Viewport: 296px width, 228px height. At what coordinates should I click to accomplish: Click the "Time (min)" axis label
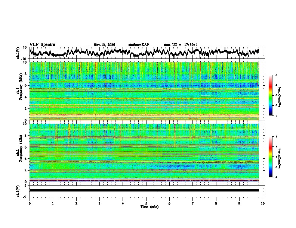(149, 207)
